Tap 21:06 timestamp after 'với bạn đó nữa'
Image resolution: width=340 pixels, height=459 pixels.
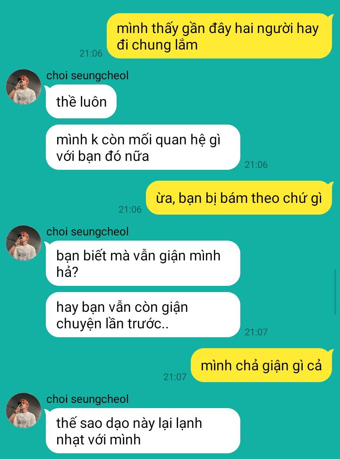point(256,165)
